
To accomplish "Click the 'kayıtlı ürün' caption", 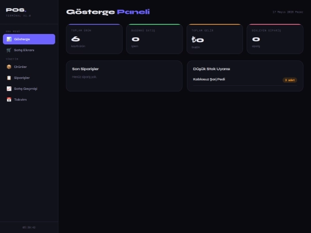I will pyautogui.click(x=78, y=46).
